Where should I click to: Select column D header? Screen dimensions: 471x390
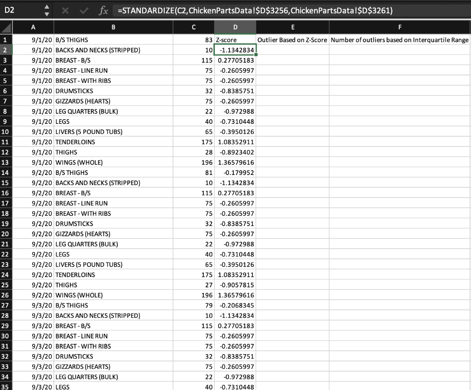[235, 27]
